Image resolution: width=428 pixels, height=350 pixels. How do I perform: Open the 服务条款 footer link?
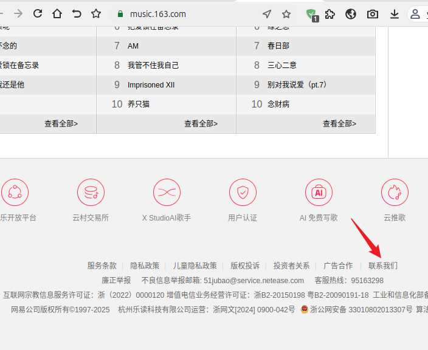102,266
